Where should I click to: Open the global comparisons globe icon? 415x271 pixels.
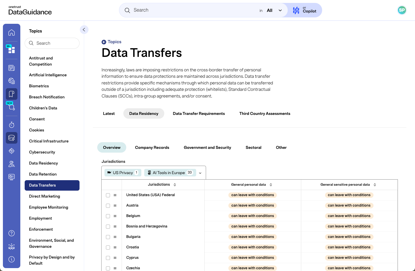click(12, 81)
